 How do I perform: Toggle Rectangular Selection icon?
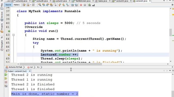point(55,5)
